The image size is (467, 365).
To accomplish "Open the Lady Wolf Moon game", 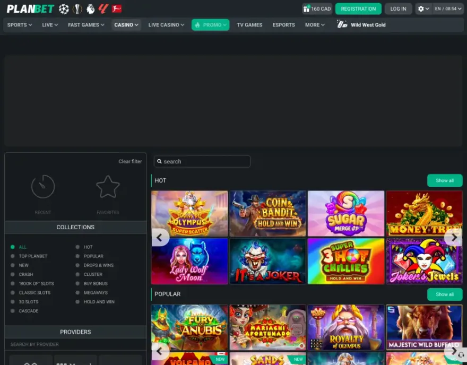I will point(189,261).
